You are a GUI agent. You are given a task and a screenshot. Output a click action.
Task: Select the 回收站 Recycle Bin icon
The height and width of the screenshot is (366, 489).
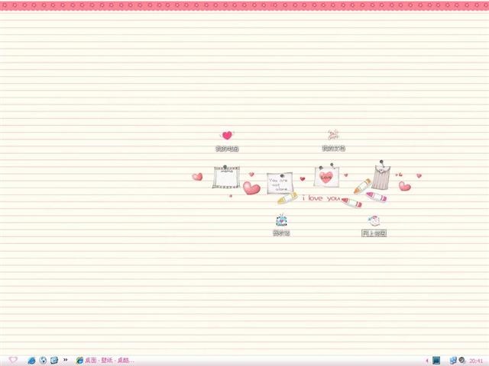coord(282,220)
